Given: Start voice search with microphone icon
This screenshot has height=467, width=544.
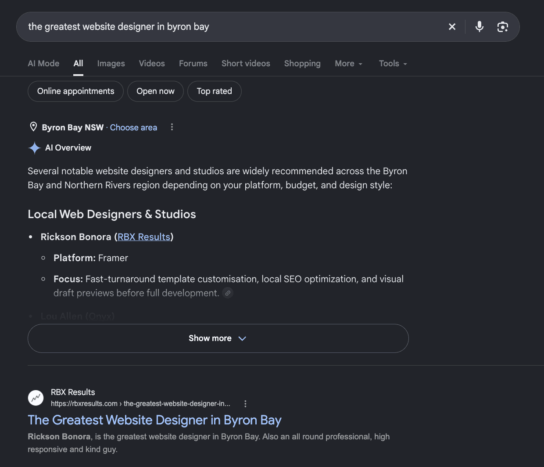Looking at the screenshot, I should [x=480, y=27].
